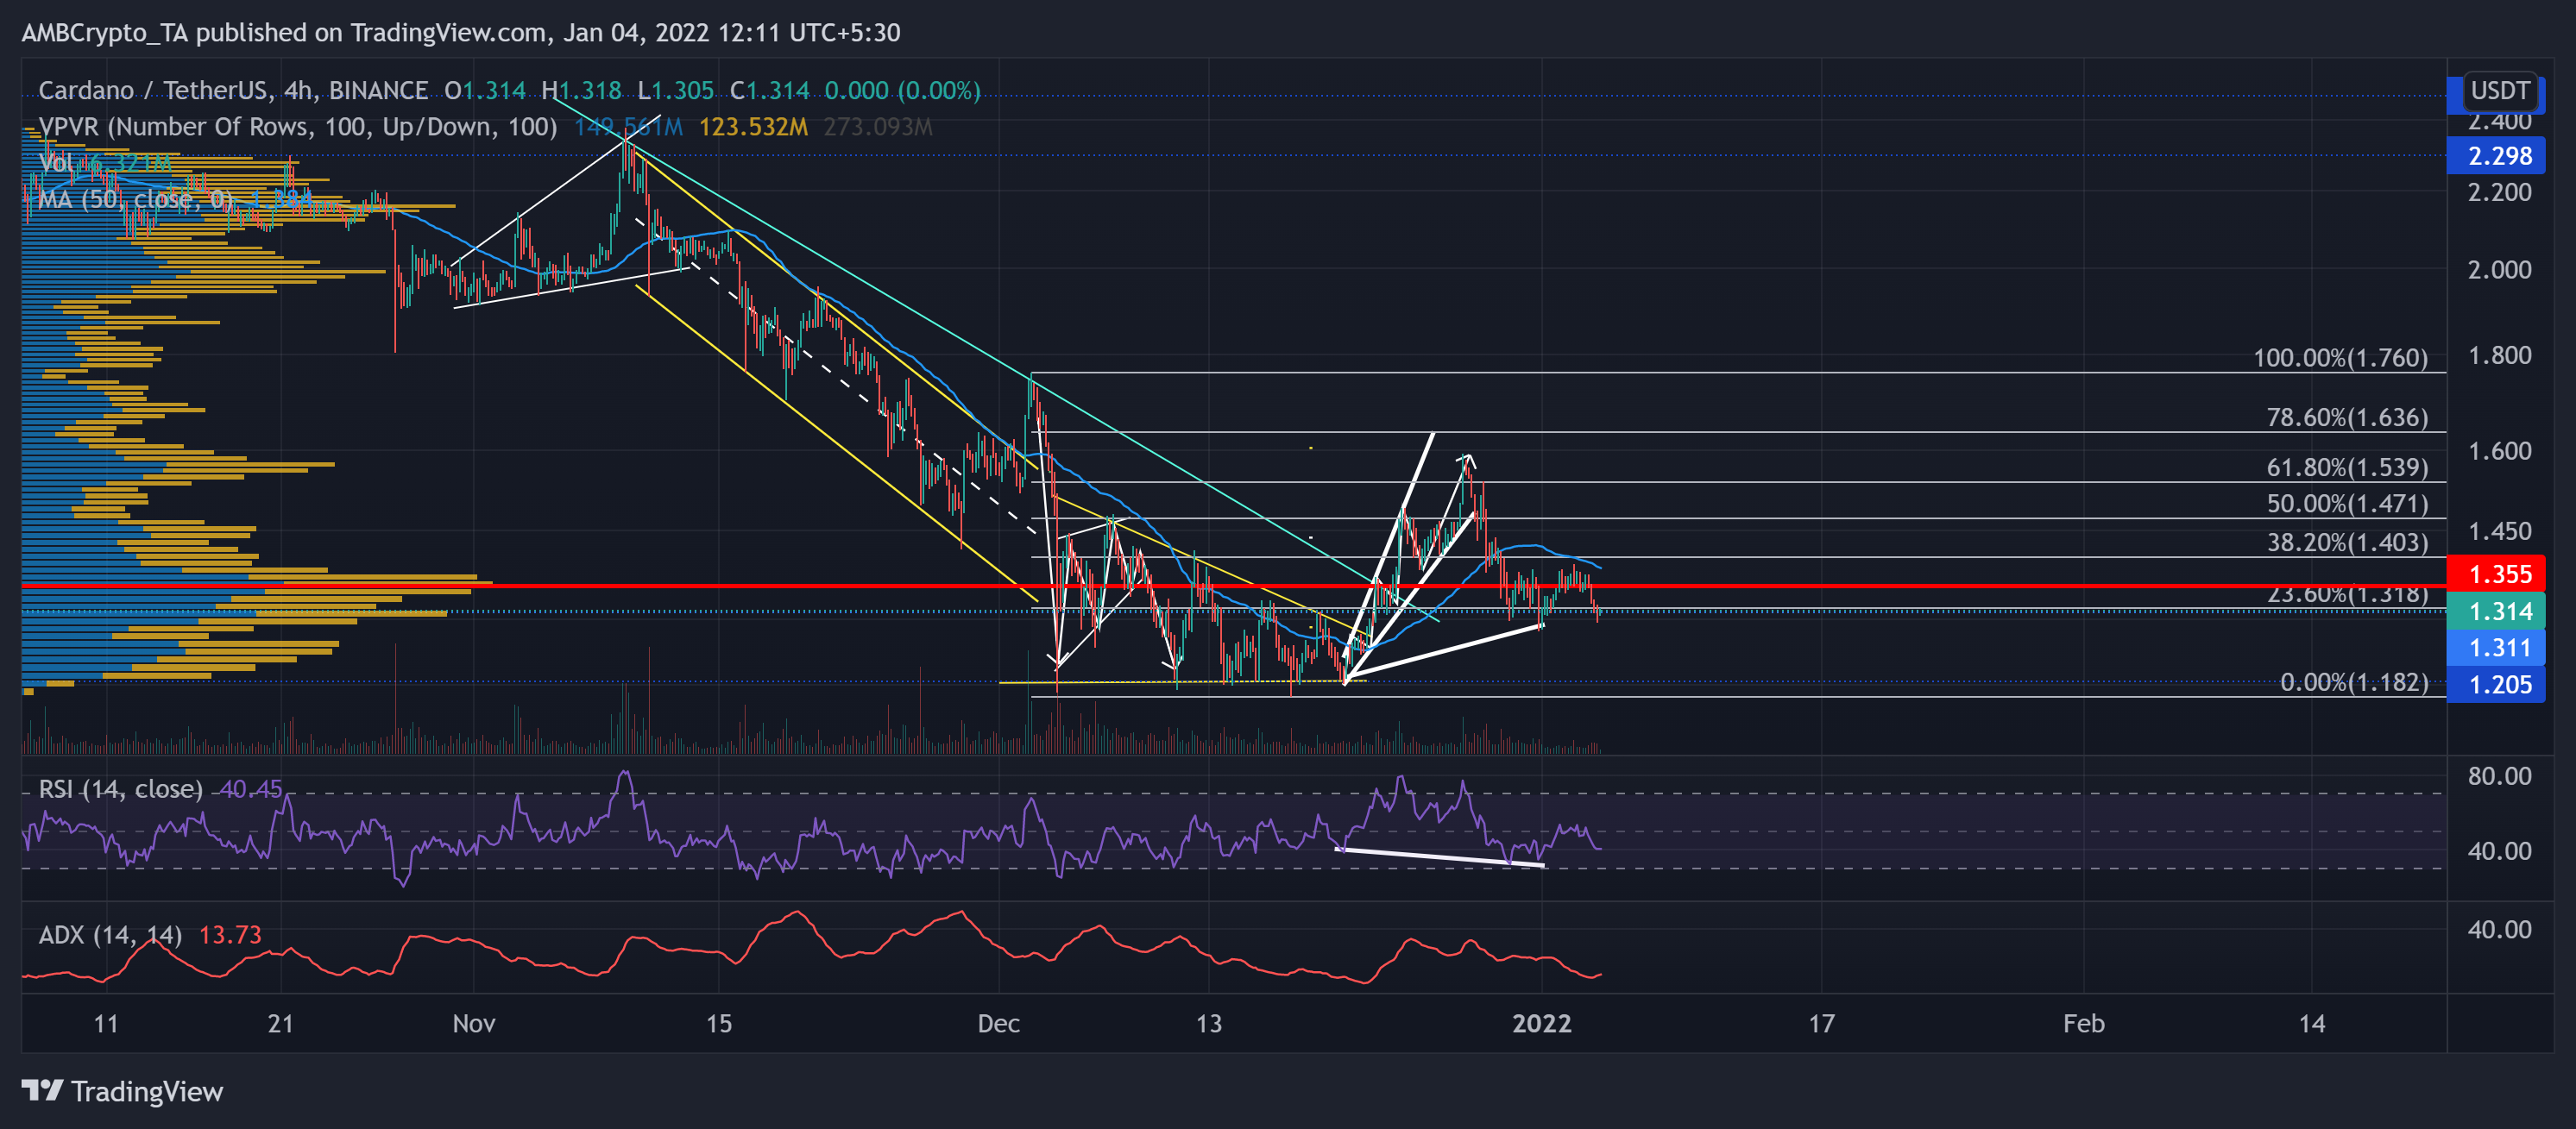
Task: Click the VPVR indicator legend label
Action: [x=298, y=127]
